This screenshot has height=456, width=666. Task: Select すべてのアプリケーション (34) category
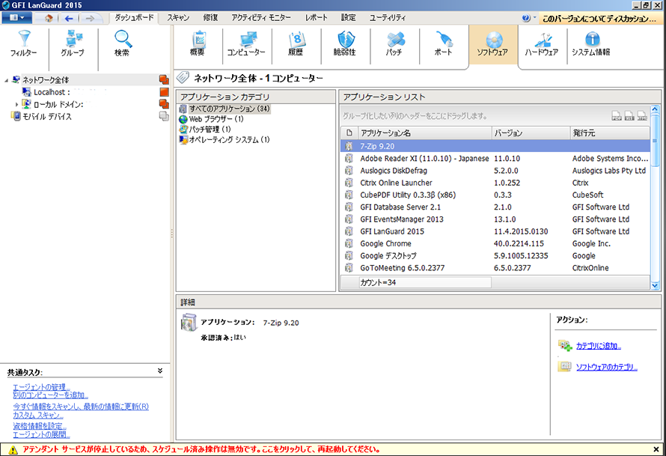point(230,109)
